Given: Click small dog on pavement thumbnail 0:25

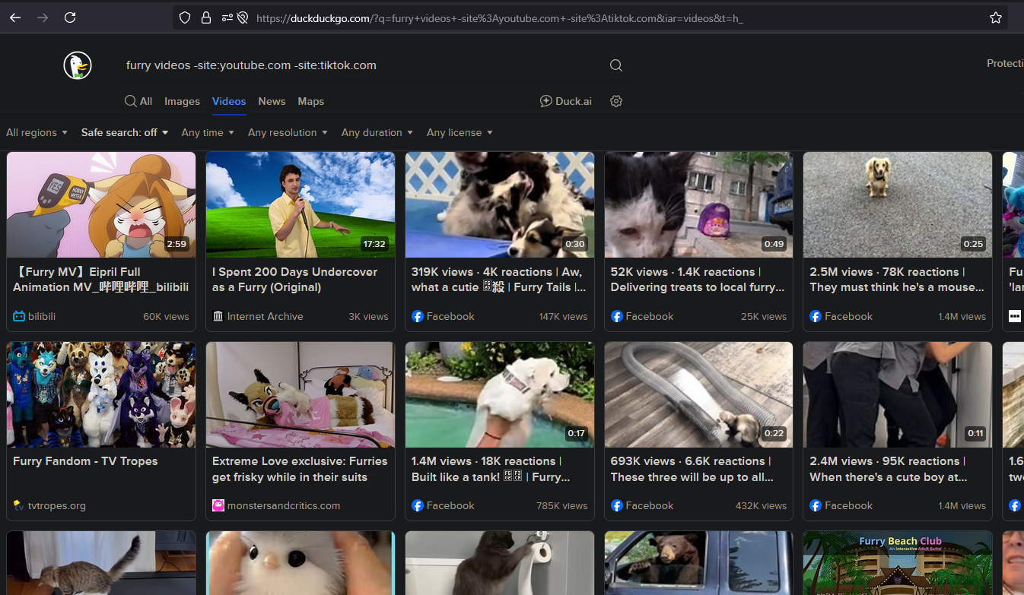Looking at the screenshot, I should point(898,204).
